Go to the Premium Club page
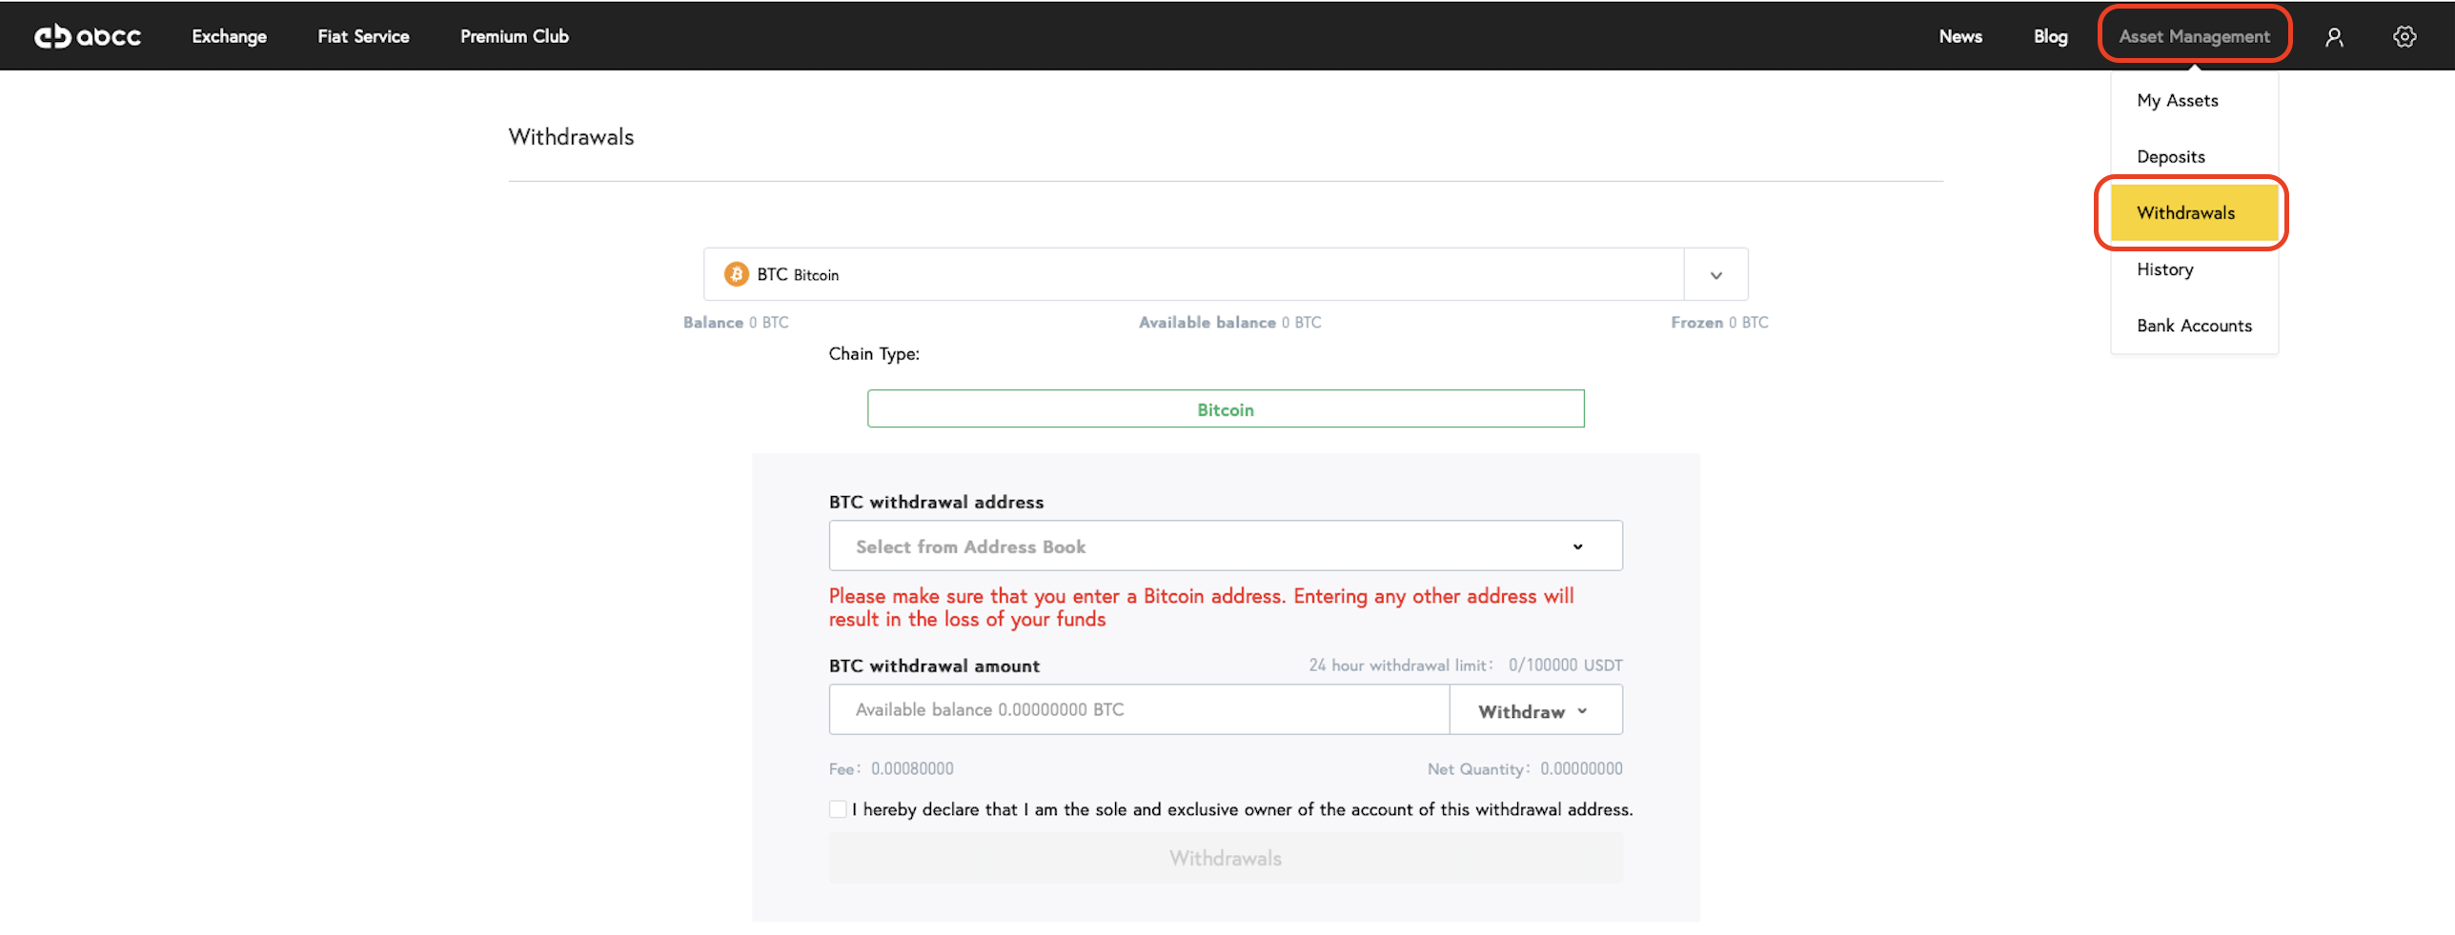 [x=515, y=36]
